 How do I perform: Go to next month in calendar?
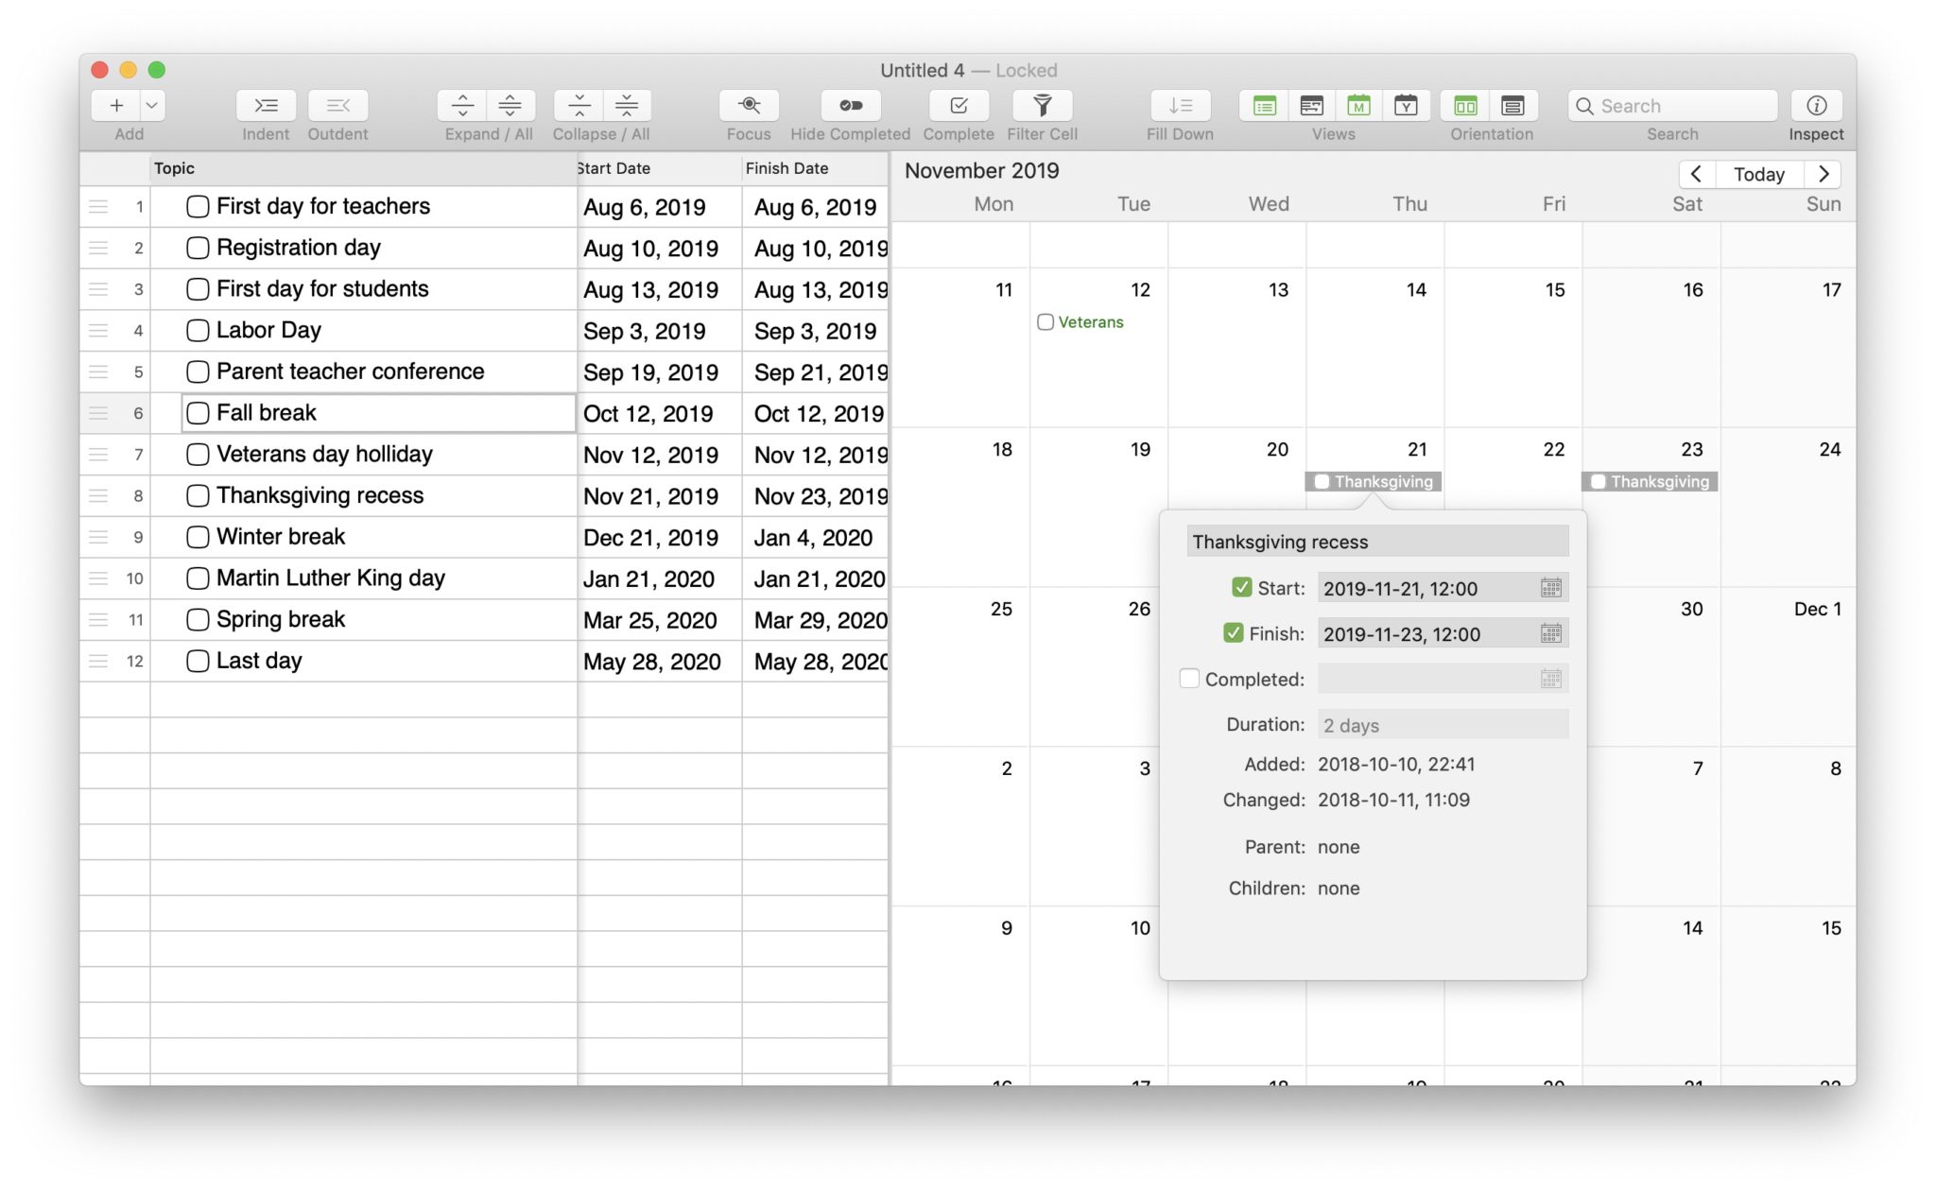click(1824, 174)
